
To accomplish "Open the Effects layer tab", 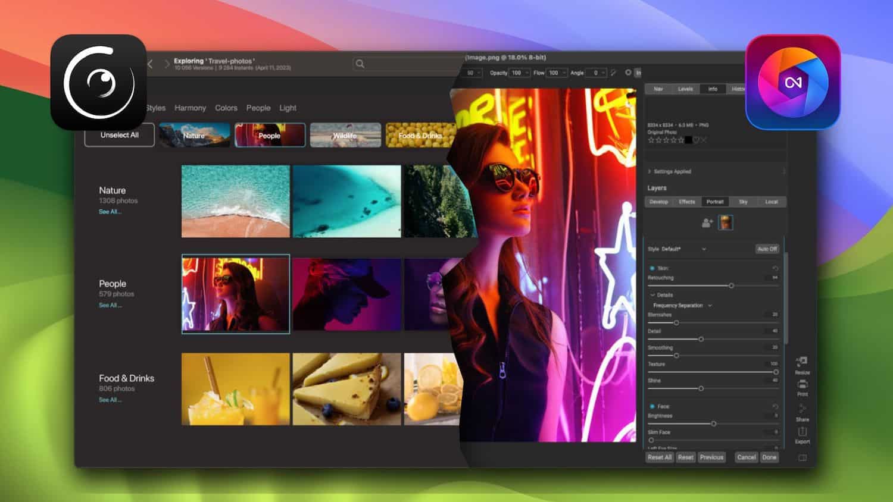I will pyautogui.click(x=687, y=202).
